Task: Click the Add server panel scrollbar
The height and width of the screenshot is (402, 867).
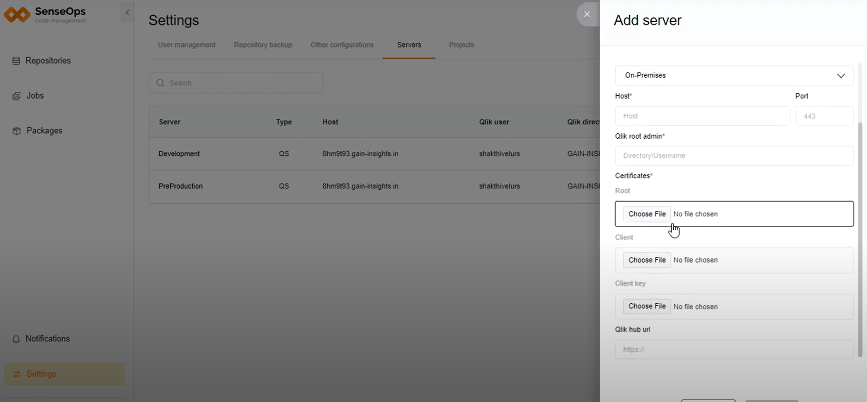Action: coord(860,240)
